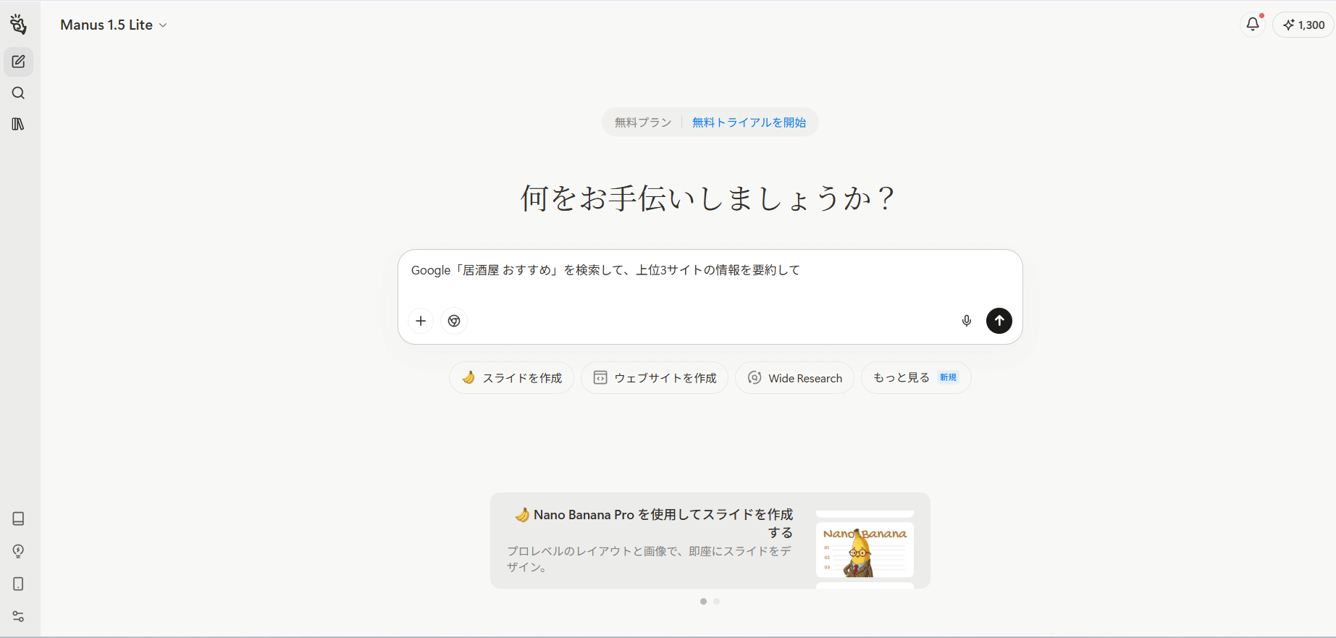Screen dimensions: 1336x638
Task: Click the Manus hand logo icon
Action: 19,25
